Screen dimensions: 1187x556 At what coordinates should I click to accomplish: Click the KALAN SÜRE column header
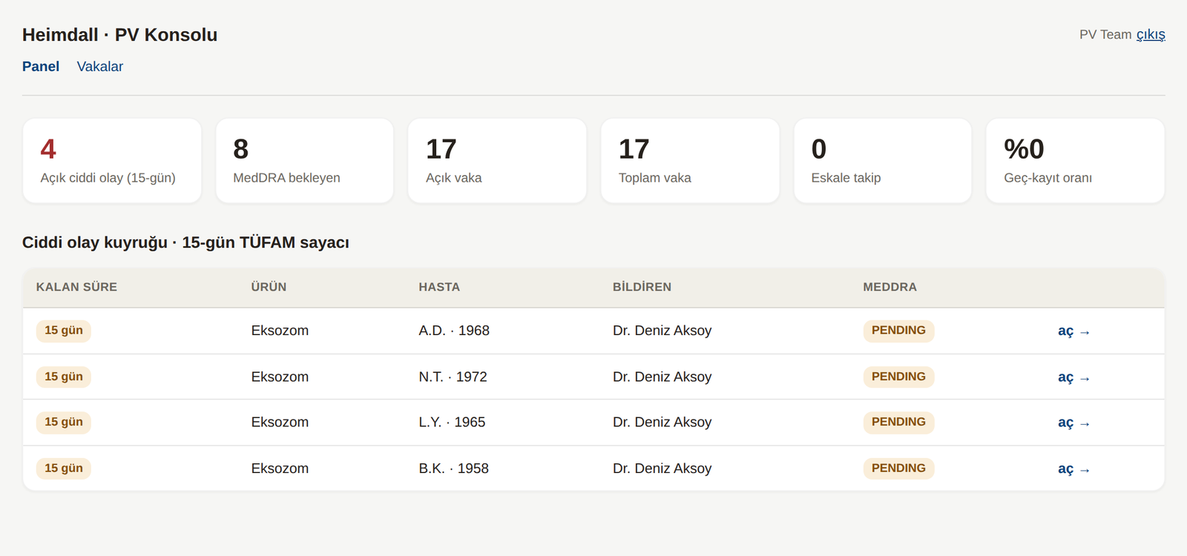pyautogui.click(x=76, y=287)
